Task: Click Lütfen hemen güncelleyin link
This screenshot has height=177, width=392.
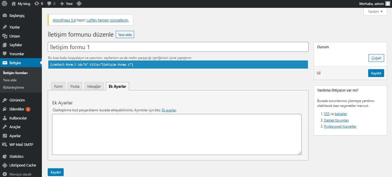Action: [x=107, y=20]
